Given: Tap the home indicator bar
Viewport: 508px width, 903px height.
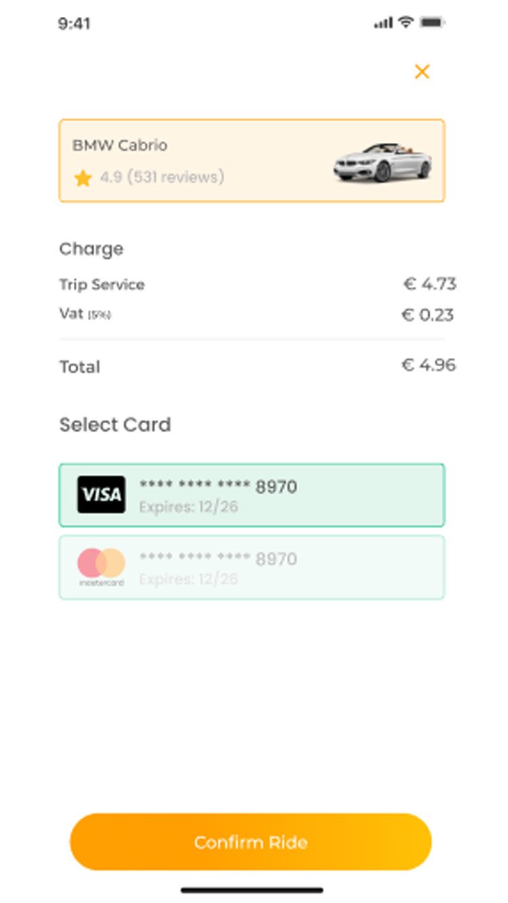Looking at the screenshot, I should 252,890.
